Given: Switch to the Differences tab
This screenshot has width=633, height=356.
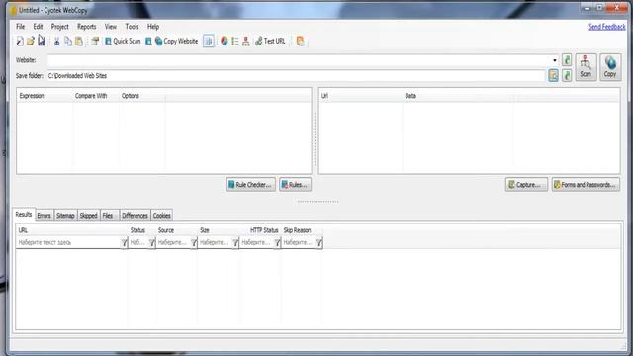Looking at the screenshot, I should (135, 216).
